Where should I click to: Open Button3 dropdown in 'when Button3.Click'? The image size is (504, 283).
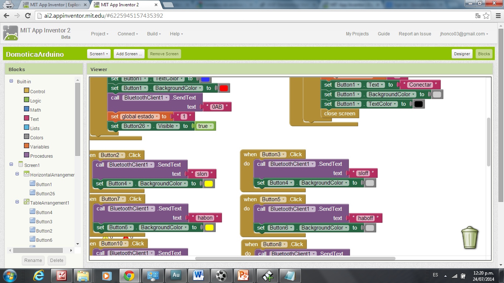click(x=273, y=154)
